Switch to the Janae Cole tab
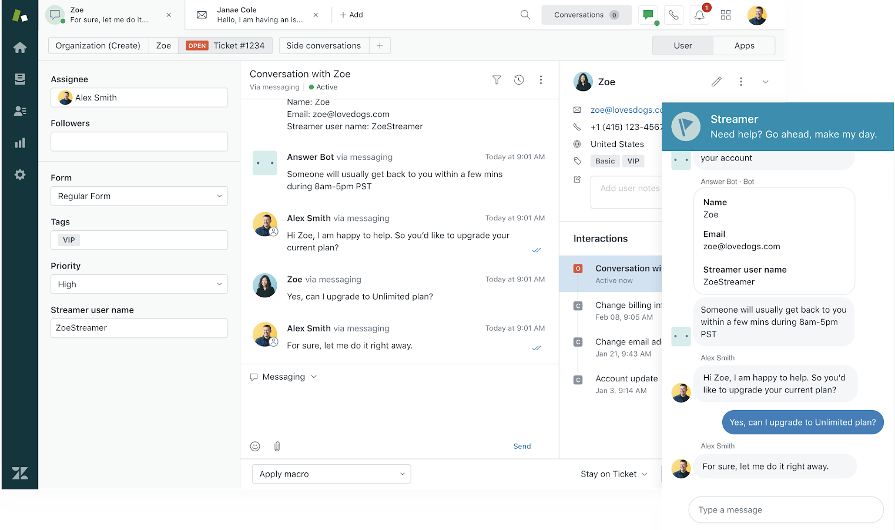 259,15
